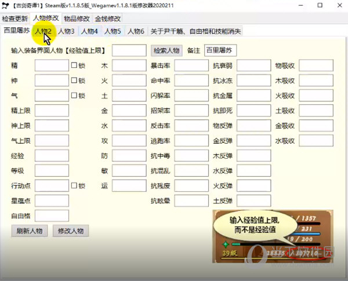Image resolution: width=348 pixels, height=281 pixels.
Task: Focus the 备注 field containing 百里屠苏
Action: [220, 50]
